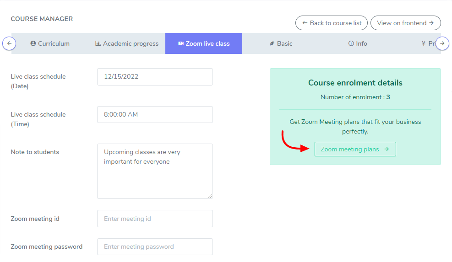
Task: Click the Pricing tab yen icon
Action: point(424,44)
